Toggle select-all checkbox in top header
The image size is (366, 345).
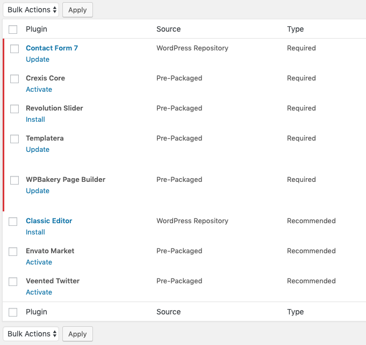pyautogui.click(x=13, y=30)
